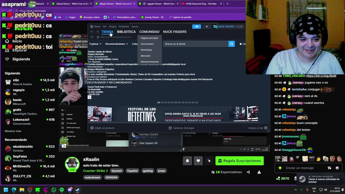345x194 pixels.
Task: Open Steam friend request notification popup
Action: [x=321, y=179]
